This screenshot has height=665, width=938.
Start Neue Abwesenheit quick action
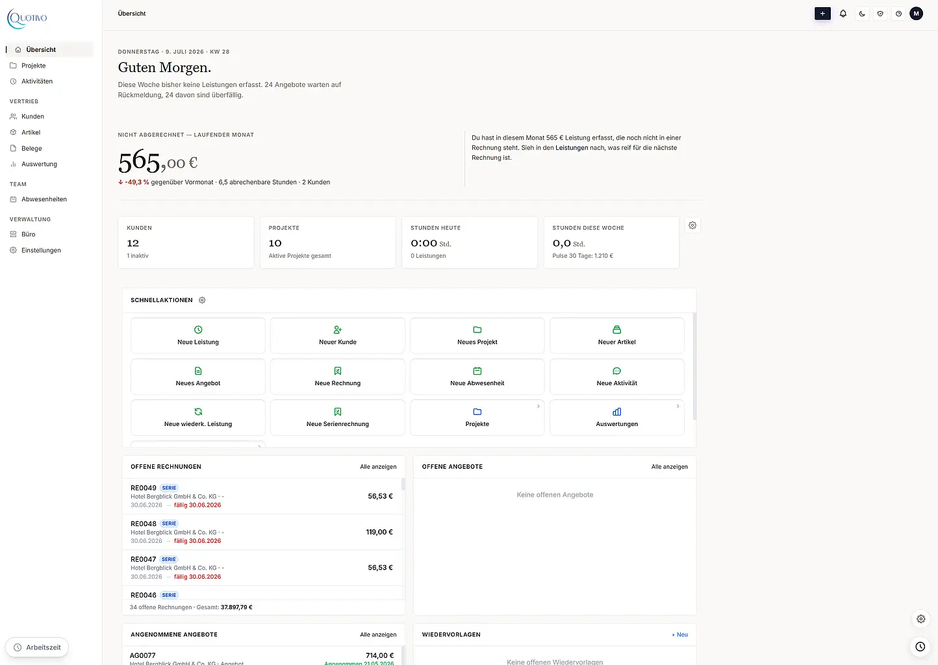[477, 377]
